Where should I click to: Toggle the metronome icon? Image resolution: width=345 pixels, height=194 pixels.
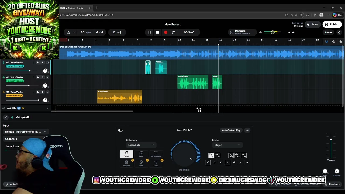coord(68,32)
